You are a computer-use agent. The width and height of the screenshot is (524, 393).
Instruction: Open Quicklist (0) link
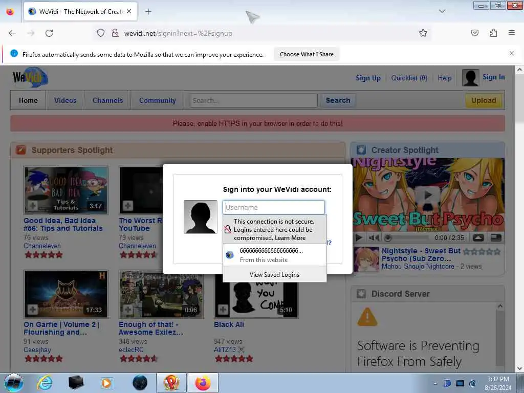pos(409,78)
